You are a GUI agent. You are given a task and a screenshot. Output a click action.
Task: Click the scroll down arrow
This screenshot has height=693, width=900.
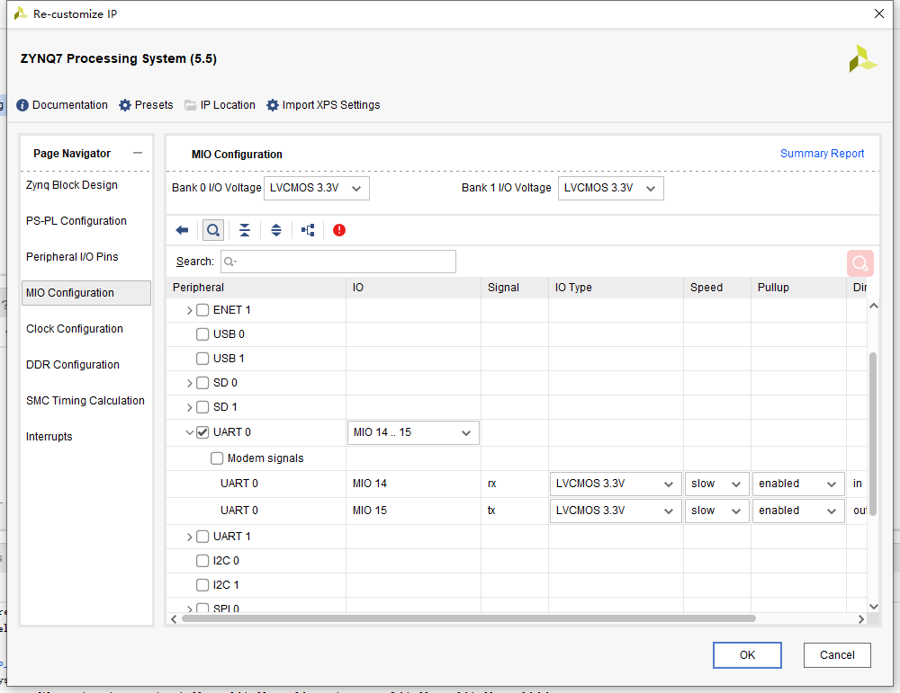[874, 607]
